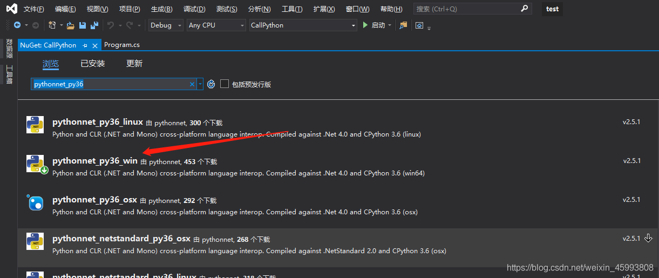The height and width of the screenshot is (278, 659).
Task: Click the test solution name button
Action: pos(552,9)
